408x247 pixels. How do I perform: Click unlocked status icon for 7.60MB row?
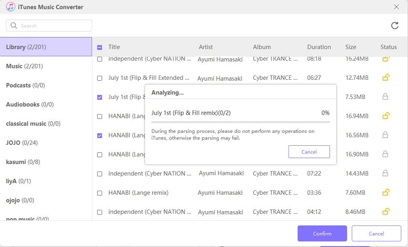click(x=386, y=193)
